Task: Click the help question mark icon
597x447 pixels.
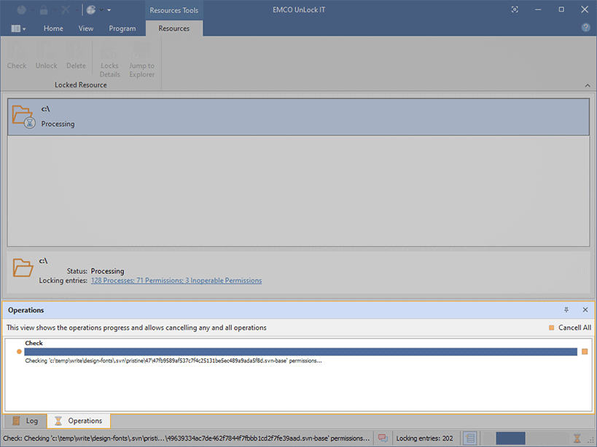Action: [585, 28]
